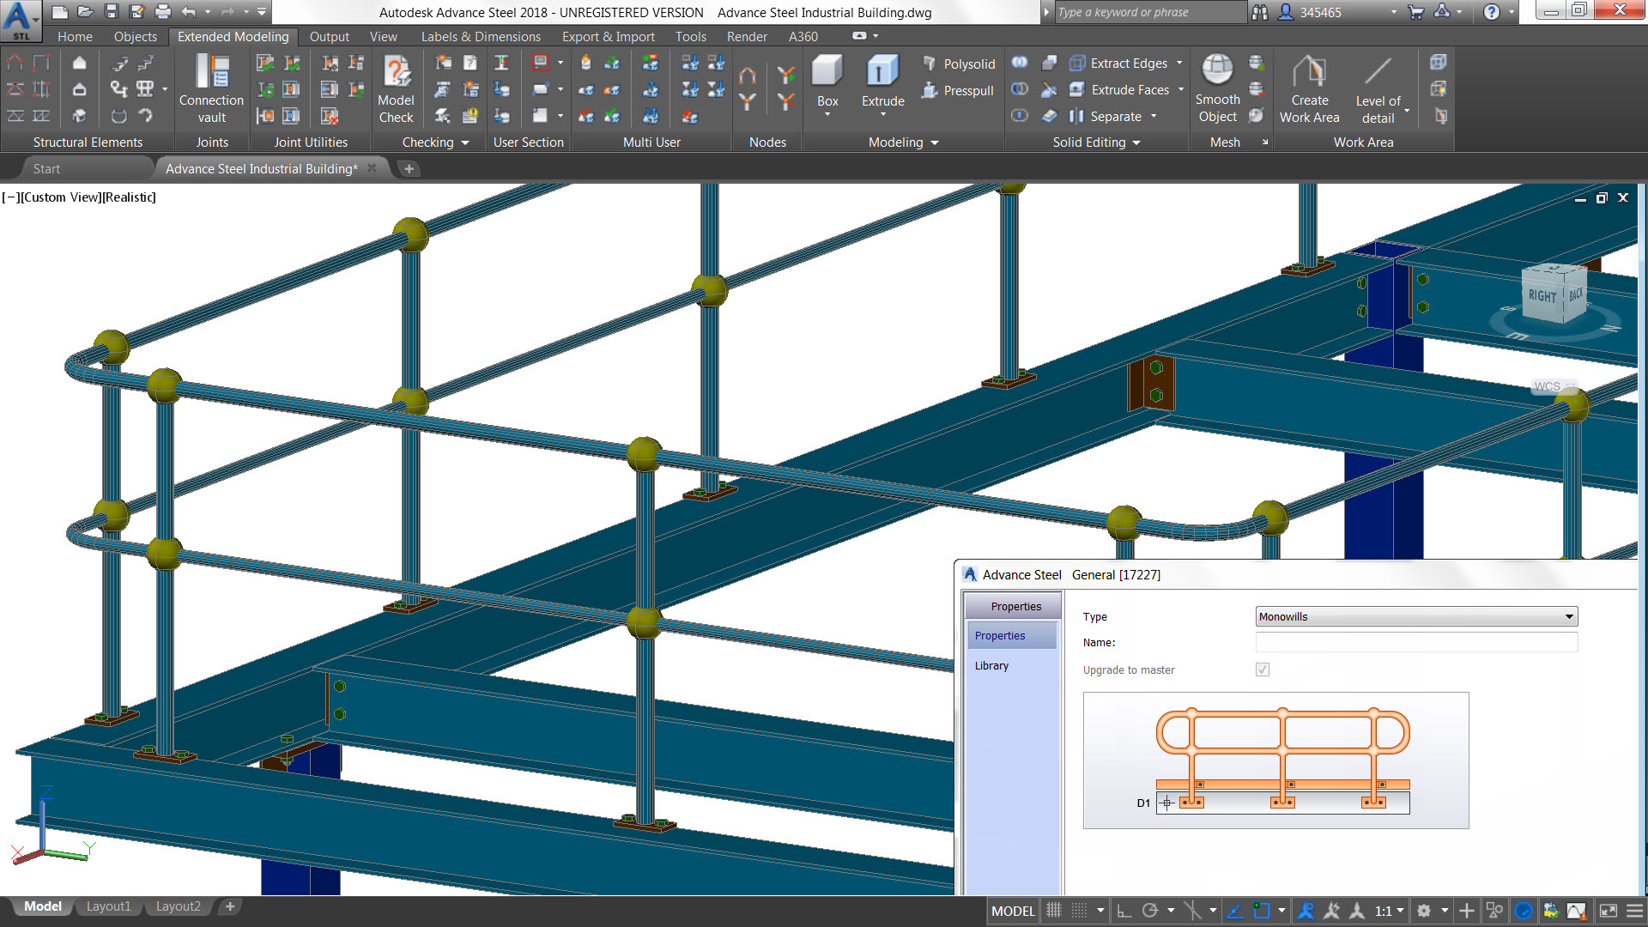Click the Polysolid tool
The image size is (1648, 927).
(x=959, y=64)
